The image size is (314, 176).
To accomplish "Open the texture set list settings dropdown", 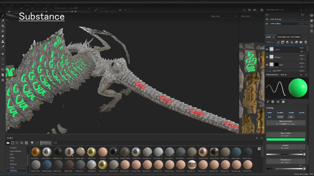I will 303,15.
